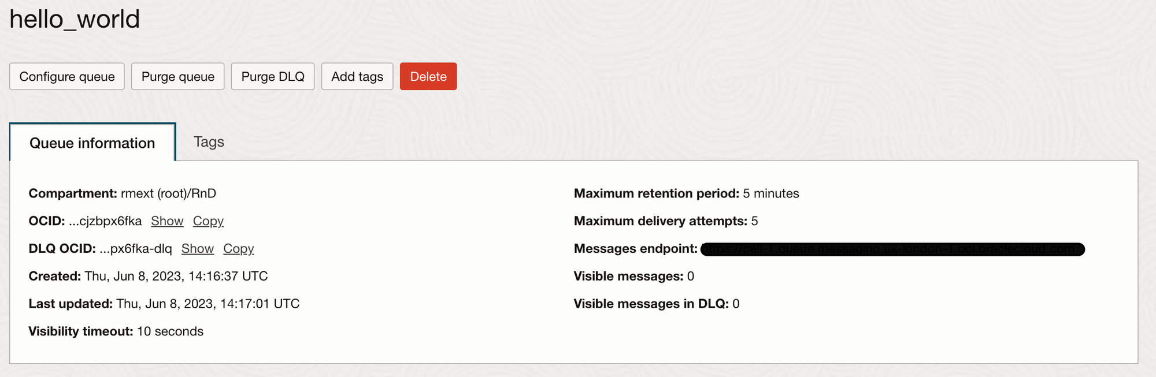Viewport: 1156px width, 377px height.
Task: Click the red Delete button
Action: coord(428,76)
